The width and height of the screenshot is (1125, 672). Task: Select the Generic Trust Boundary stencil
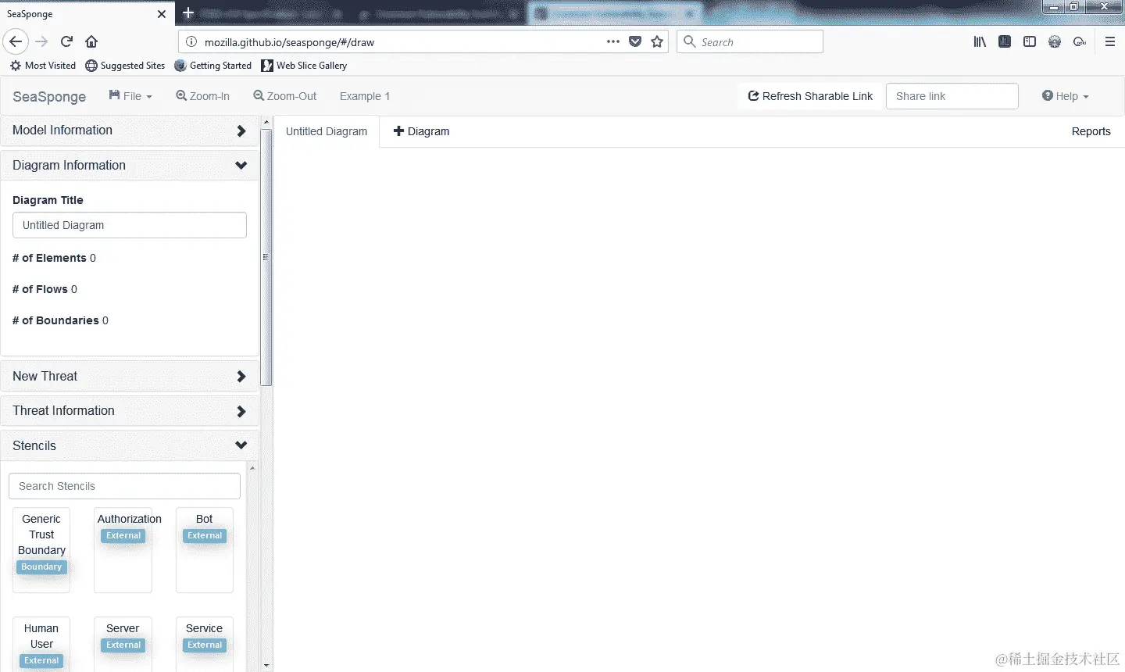coord(41,550)
